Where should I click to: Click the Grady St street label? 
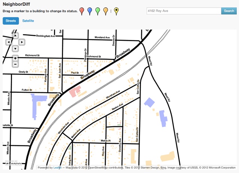23,72
